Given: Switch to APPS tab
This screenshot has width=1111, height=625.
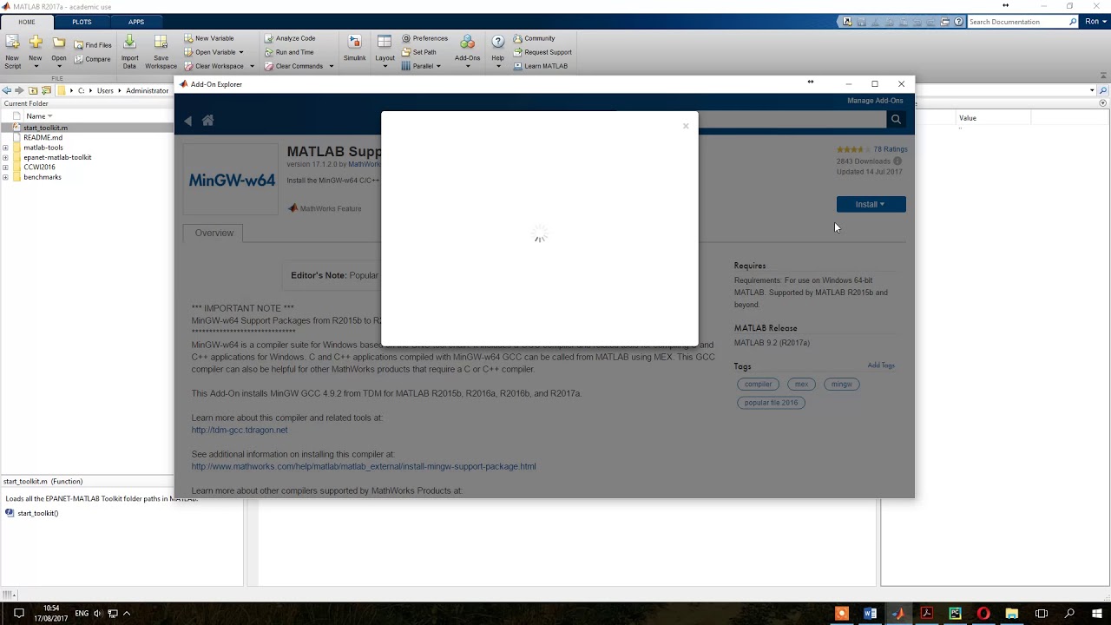Looking at the screenshot, I should (x=136, y=22).
